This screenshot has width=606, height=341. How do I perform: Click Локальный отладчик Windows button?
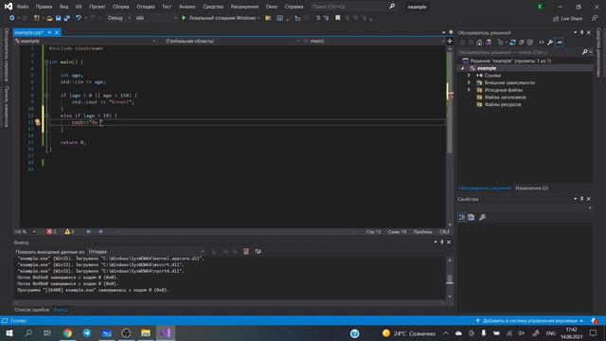222,18
